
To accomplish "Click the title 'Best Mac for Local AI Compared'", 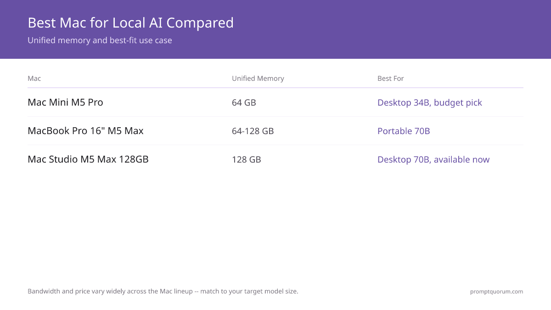I will 130,23.
